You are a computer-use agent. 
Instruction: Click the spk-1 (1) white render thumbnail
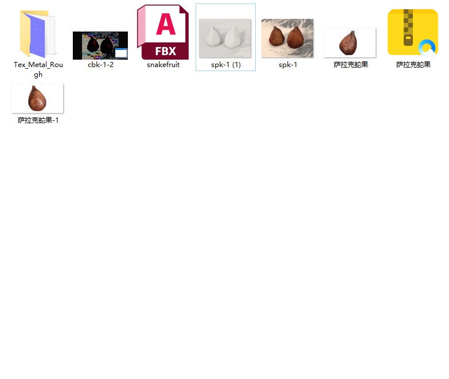tap(225, 38)
